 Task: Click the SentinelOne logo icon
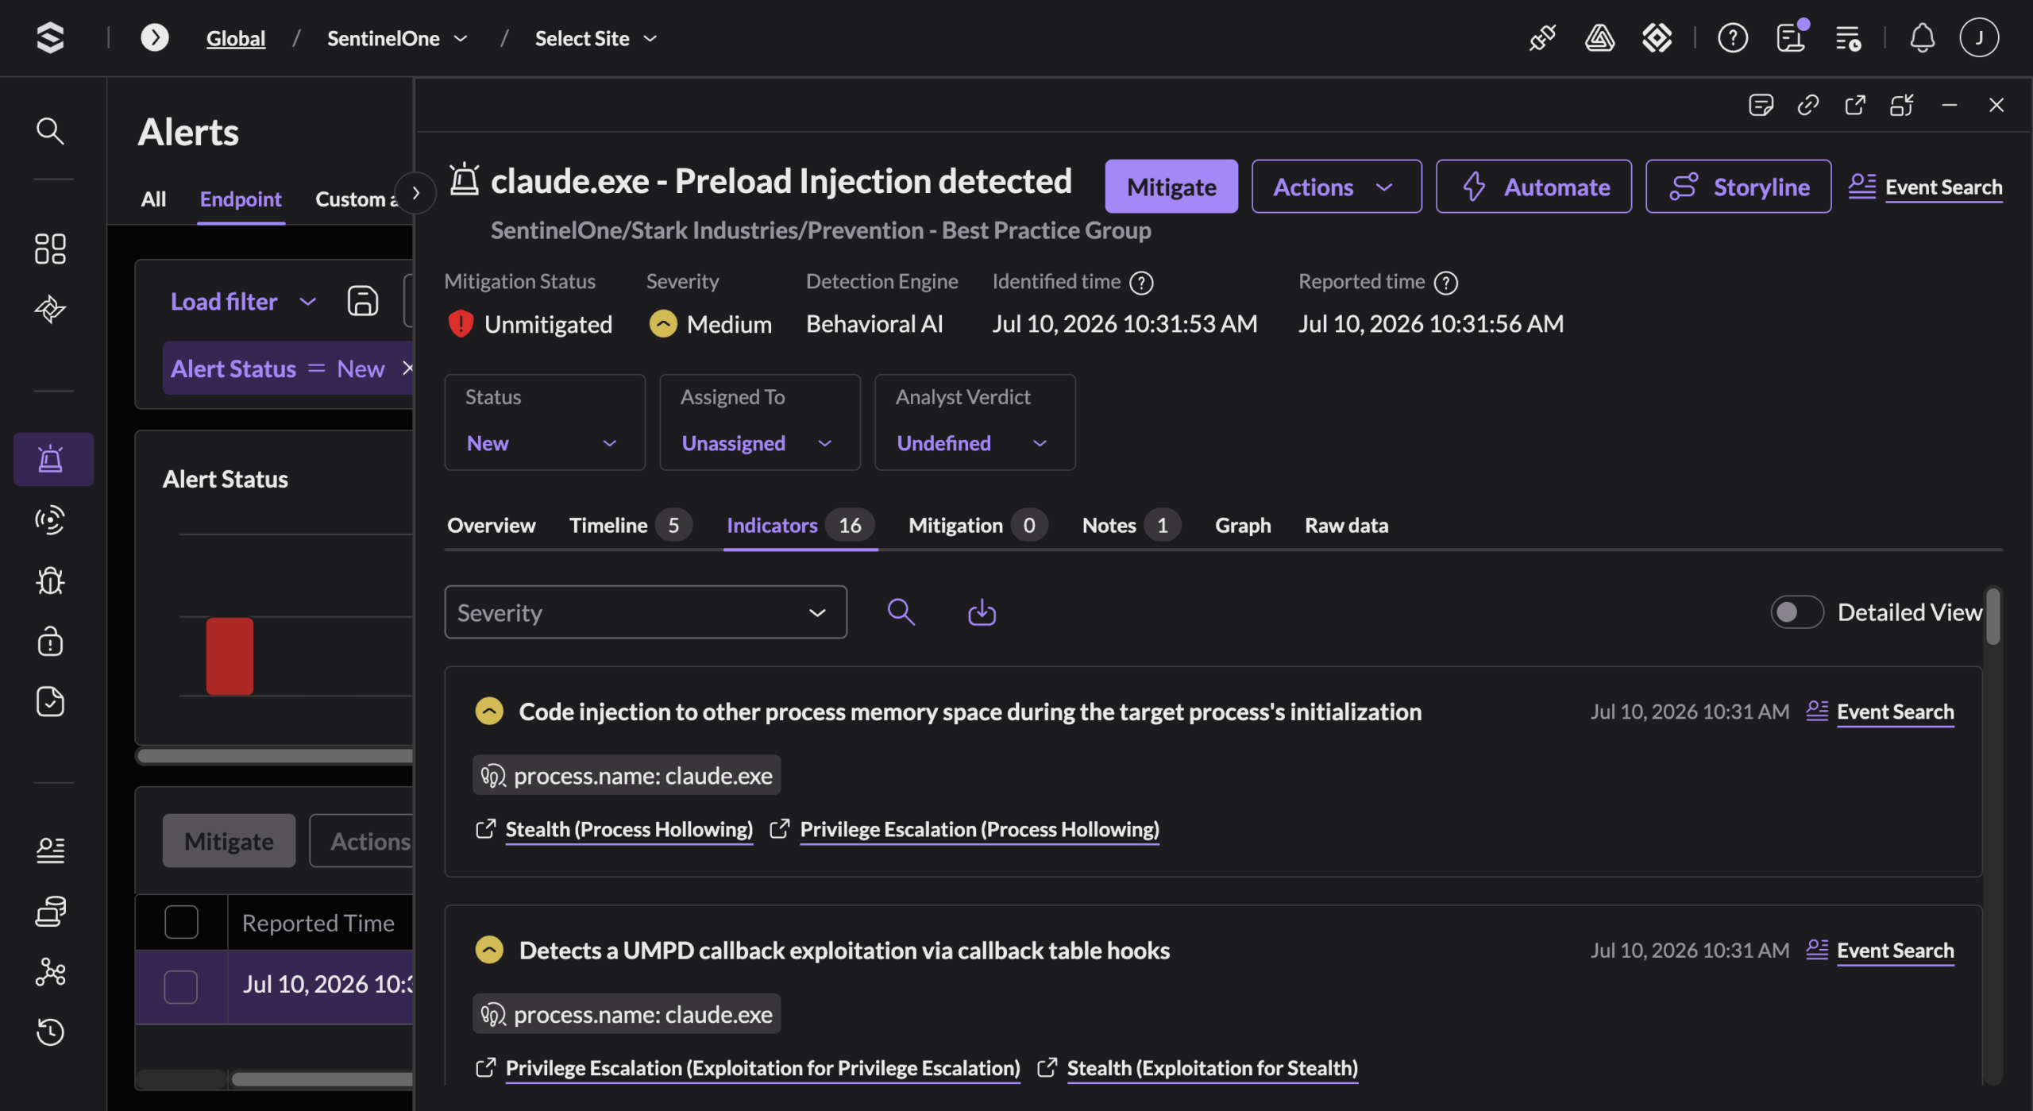click(50, 37)
